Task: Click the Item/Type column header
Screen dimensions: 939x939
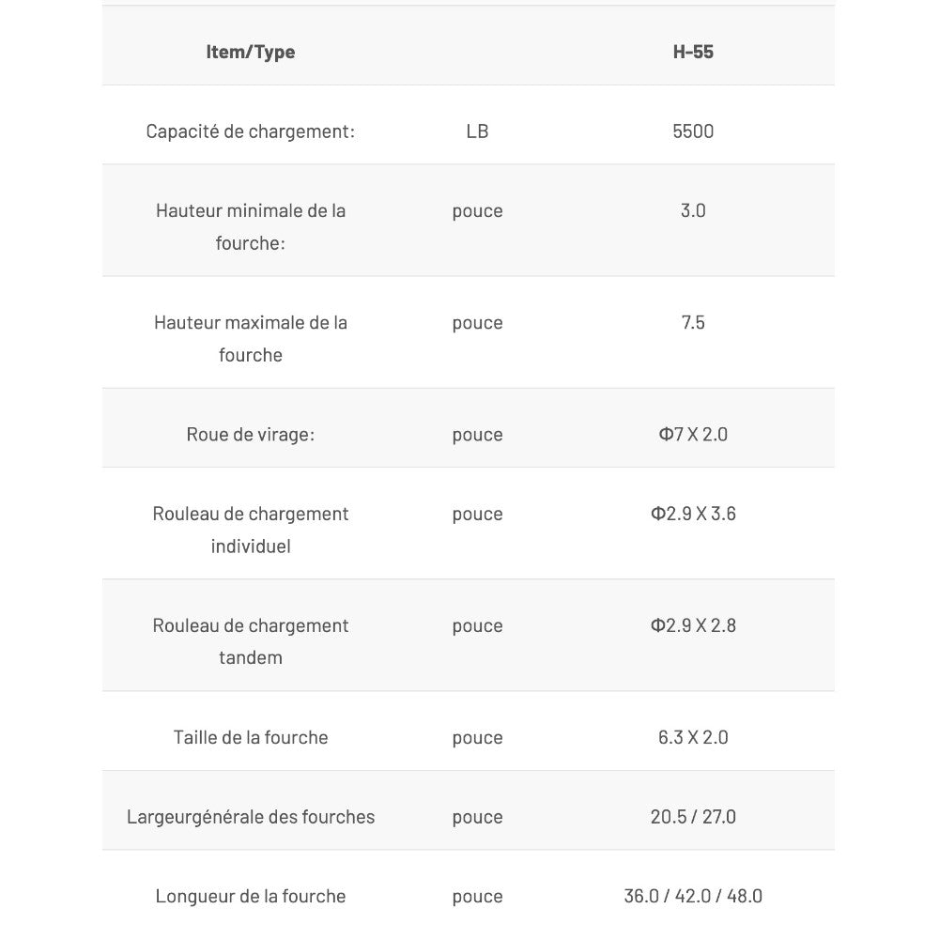Action: tap(251, 52)
